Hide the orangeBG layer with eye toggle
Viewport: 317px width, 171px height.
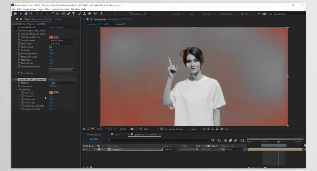pyautogui.click(x=84, y=150)
